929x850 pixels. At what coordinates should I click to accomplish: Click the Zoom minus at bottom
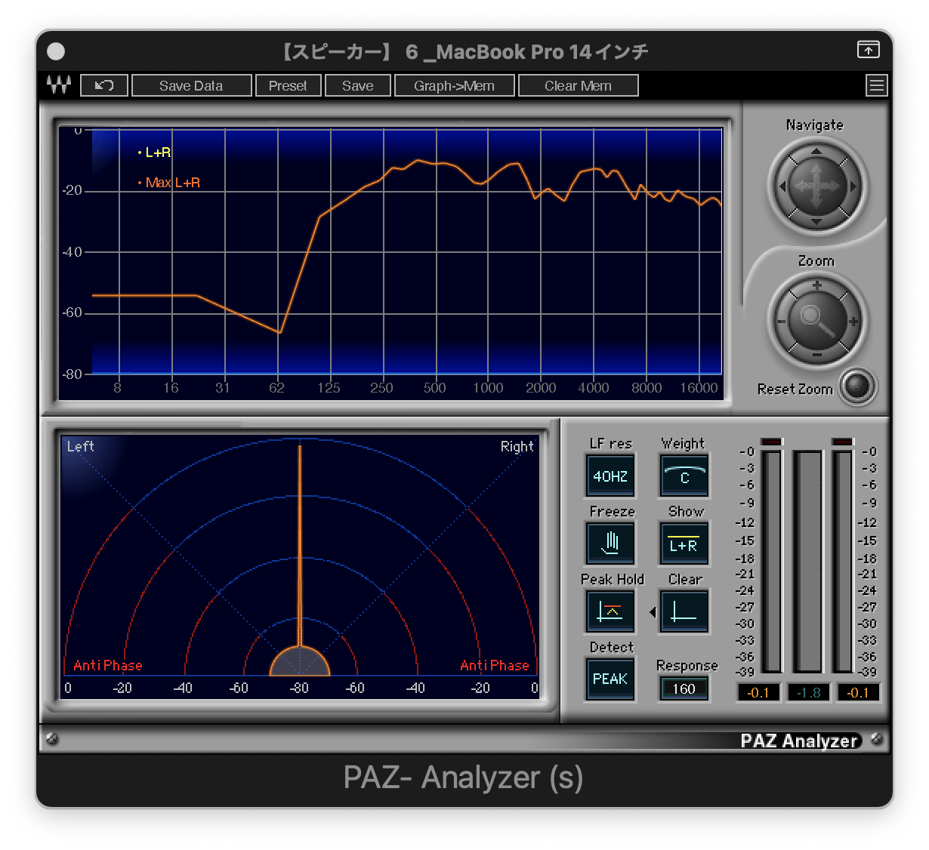point(816,354)
